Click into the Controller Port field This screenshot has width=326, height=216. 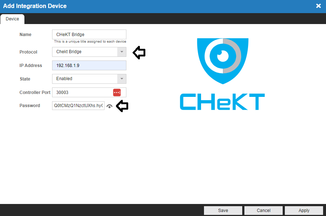(89, 93)
